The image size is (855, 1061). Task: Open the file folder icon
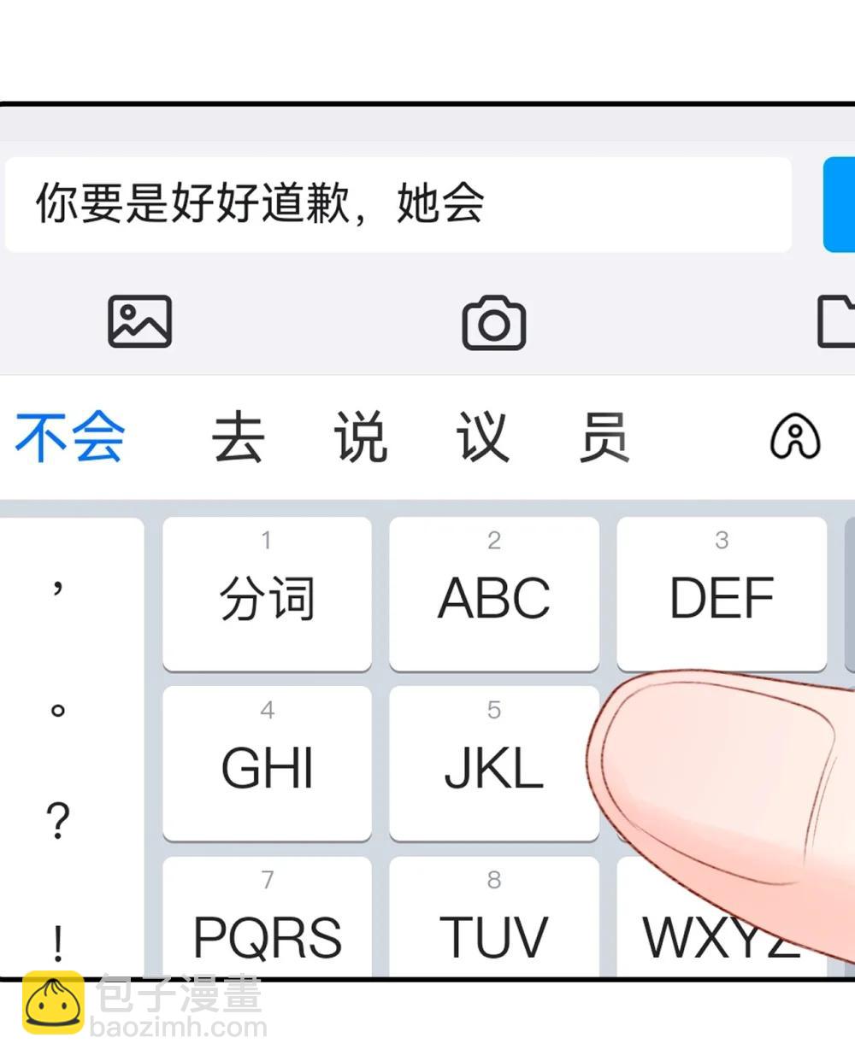click(837, 321)
